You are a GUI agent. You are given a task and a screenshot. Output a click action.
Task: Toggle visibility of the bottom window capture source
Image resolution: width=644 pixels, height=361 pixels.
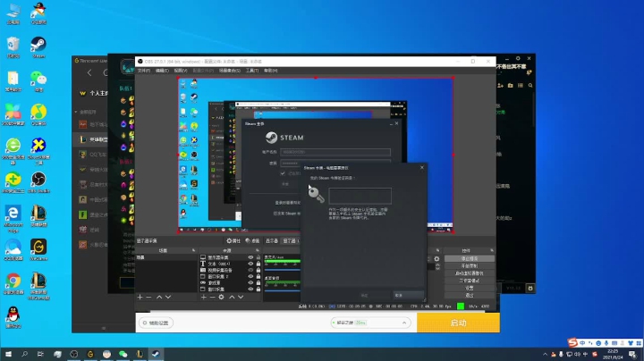click(x=250, y=290)
